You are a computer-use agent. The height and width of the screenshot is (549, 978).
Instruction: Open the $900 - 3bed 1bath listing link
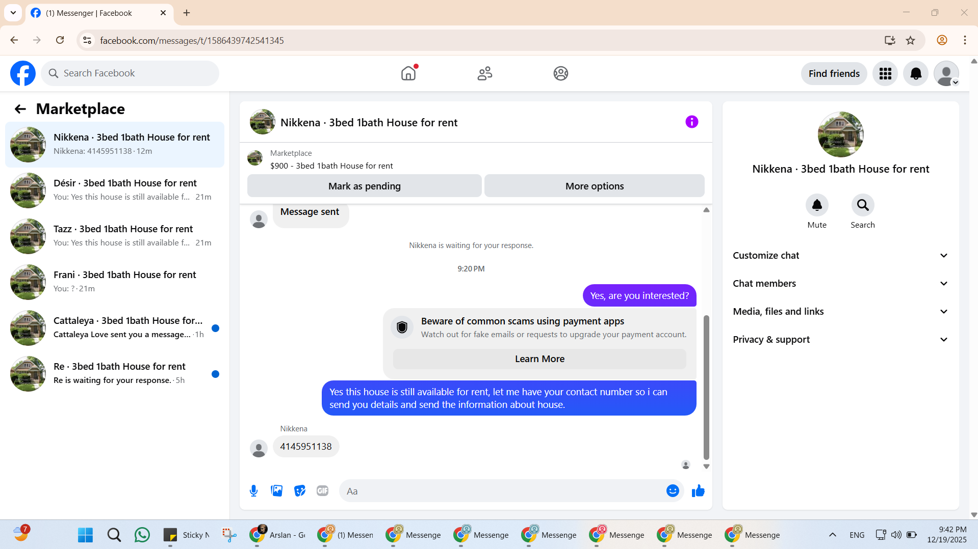tap(331, 166)
